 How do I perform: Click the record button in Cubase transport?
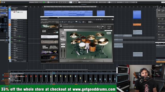tap(76, 2)
